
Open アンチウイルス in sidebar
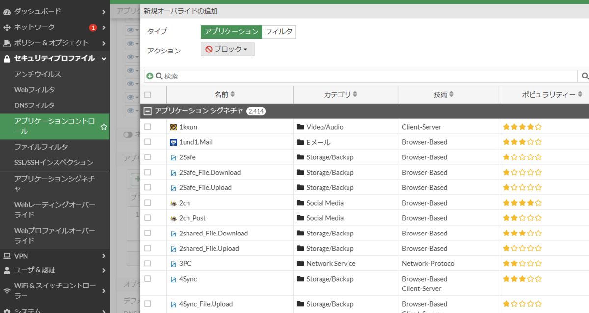(x=38, y=74)
